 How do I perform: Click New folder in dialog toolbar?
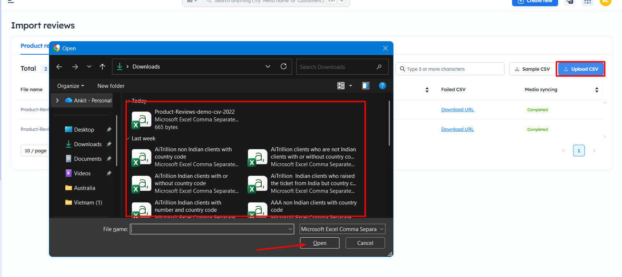(111, 86)
